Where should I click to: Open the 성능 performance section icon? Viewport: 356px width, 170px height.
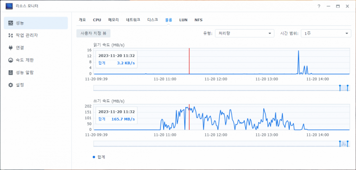click(x=11, y=23)
